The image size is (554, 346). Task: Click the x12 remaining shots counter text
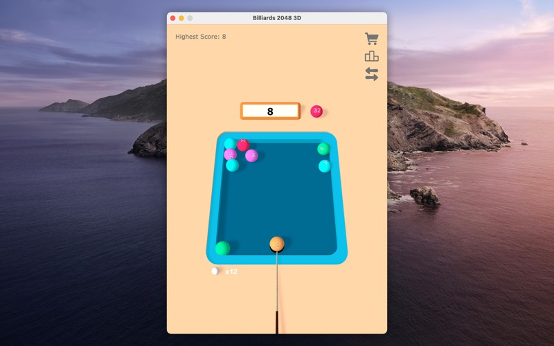pyautogui.click(x=231, y=272)
